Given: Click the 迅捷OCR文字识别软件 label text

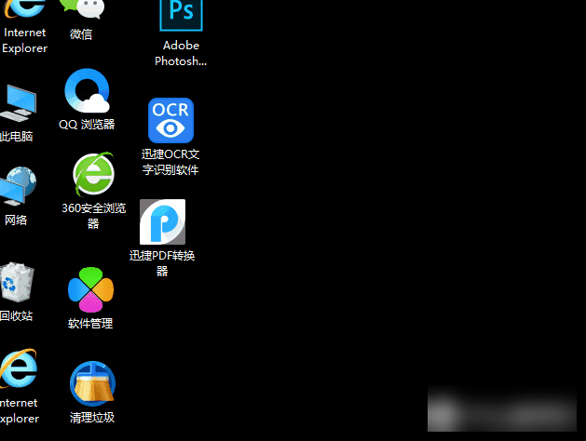Looking at the screenshot, I should coord(170,162).
